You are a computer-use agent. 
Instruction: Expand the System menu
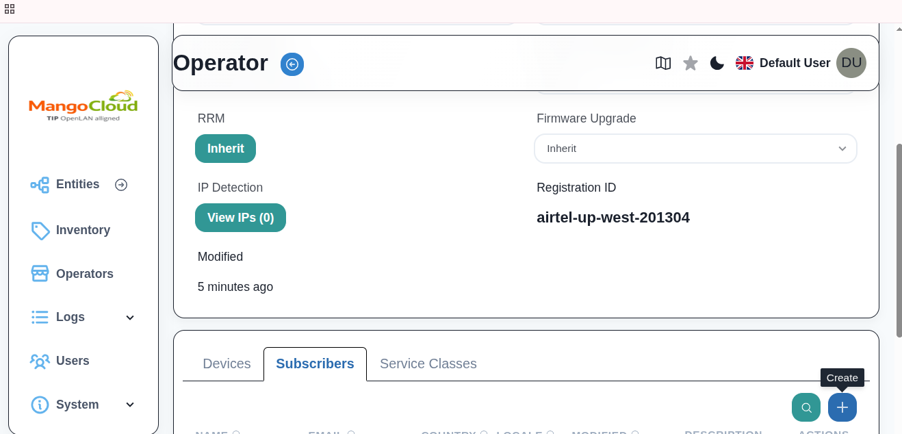click(x=77, y=405)
